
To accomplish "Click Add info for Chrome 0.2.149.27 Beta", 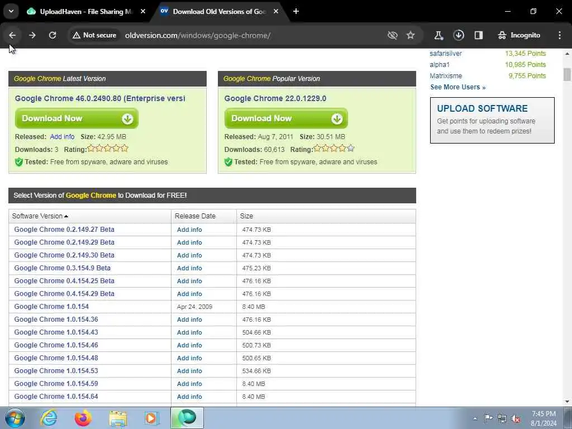I will (x=189, y=230).
